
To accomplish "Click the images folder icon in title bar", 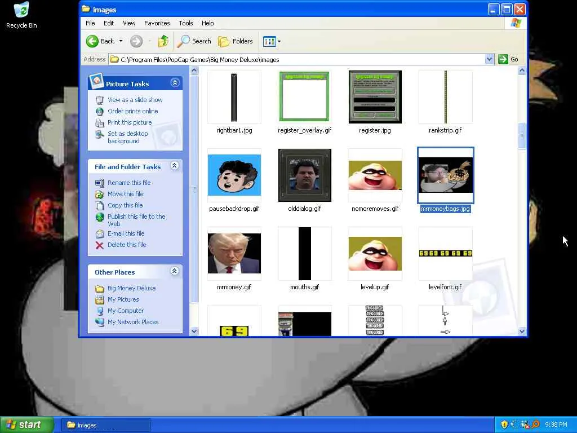I will (86, 9).
